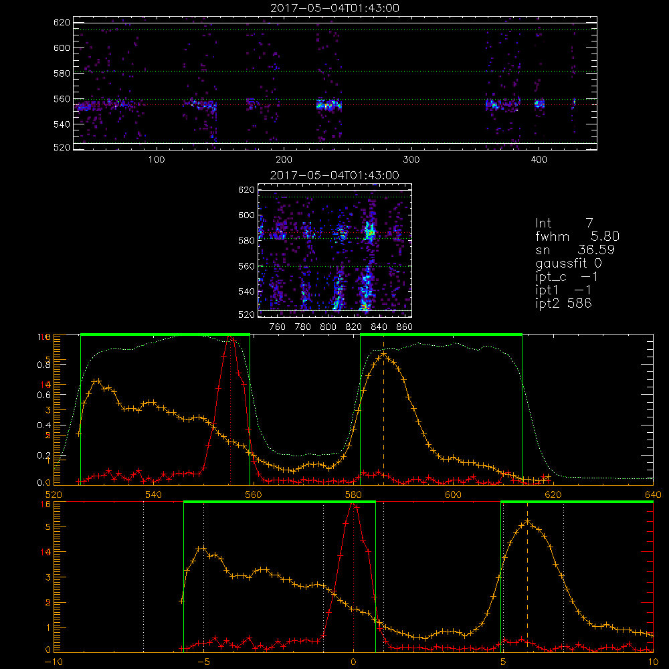Click x-axis label '300' on wide image

pos(411,160)
